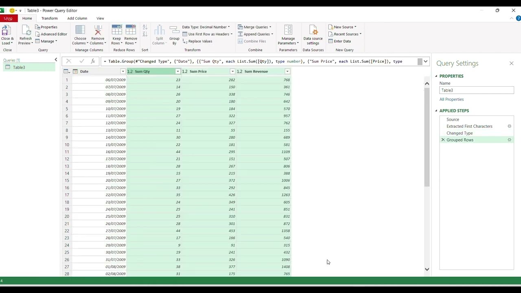Viewport: 521px width, 293px height.
Task: Click the disabled Combine Files command
Action: click(252, 41)
